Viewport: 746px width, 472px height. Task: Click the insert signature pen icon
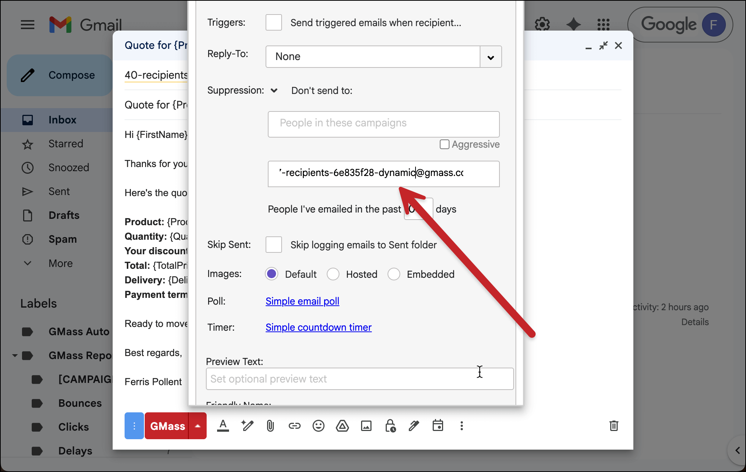click(414, 426)
